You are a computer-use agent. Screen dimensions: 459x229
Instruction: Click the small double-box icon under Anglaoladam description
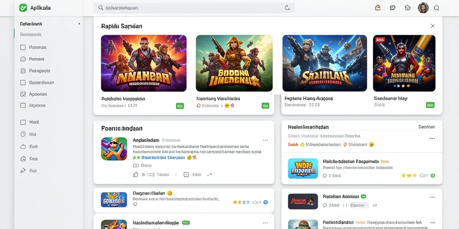pyautogui.click(x=136, y=165)
